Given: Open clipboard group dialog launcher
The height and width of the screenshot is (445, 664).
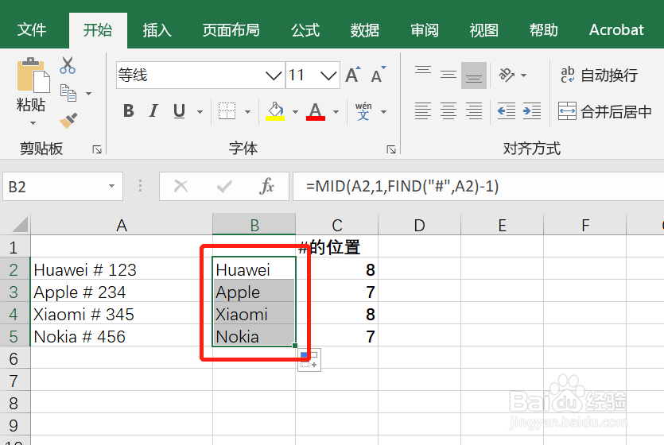Looking at the screenshot, I should click(x=97, y=149).
